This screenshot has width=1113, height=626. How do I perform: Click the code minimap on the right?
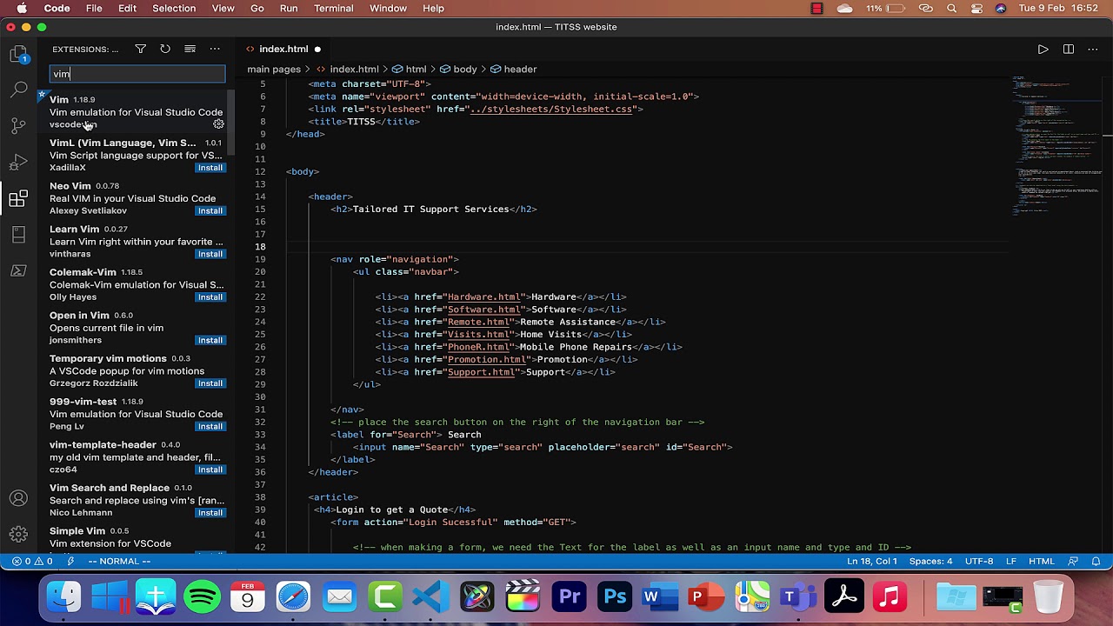[1056, 145]
